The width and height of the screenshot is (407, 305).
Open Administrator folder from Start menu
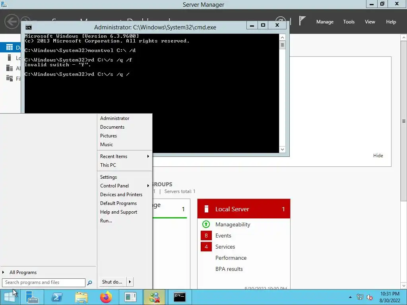(x=124, y=118)
